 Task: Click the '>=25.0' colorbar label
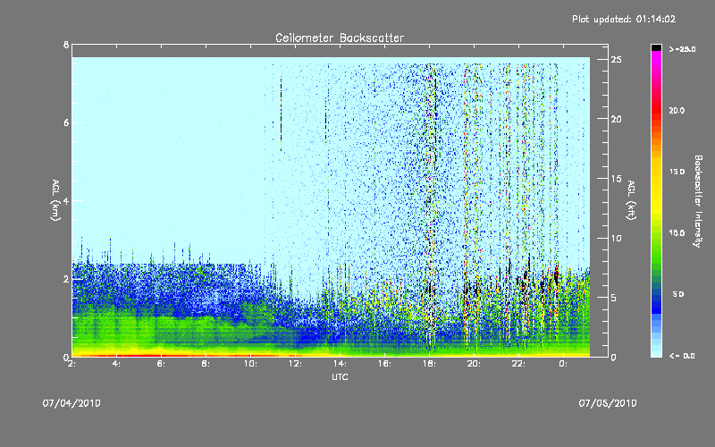682,49
